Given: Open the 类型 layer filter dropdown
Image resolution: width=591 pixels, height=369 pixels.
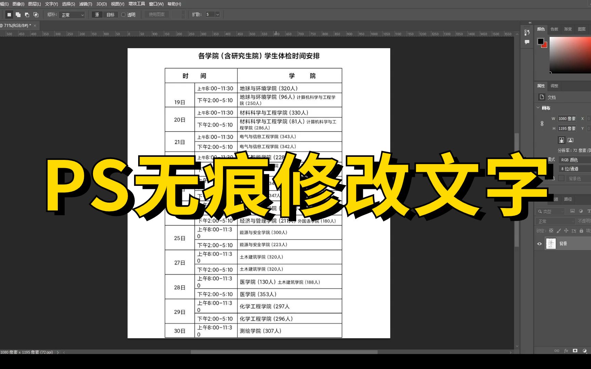Looking at the screenshot, I should [550, 211].
